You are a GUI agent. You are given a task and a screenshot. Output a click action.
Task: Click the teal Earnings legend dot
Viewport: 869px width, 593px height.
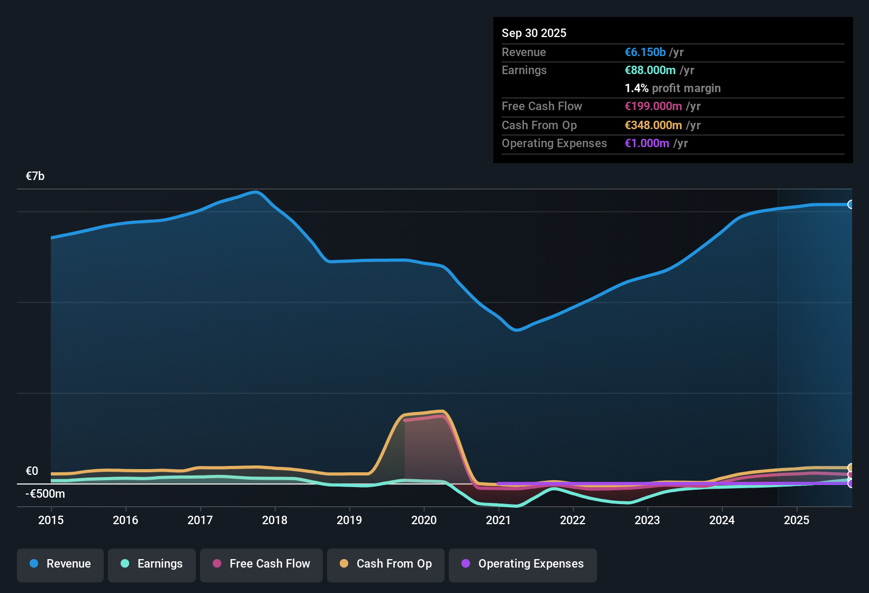[x=125, y=563]
